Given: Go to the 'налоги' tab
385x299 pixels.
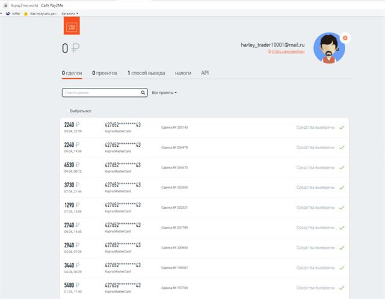Looking at the screenshot, I should (183, 73).
